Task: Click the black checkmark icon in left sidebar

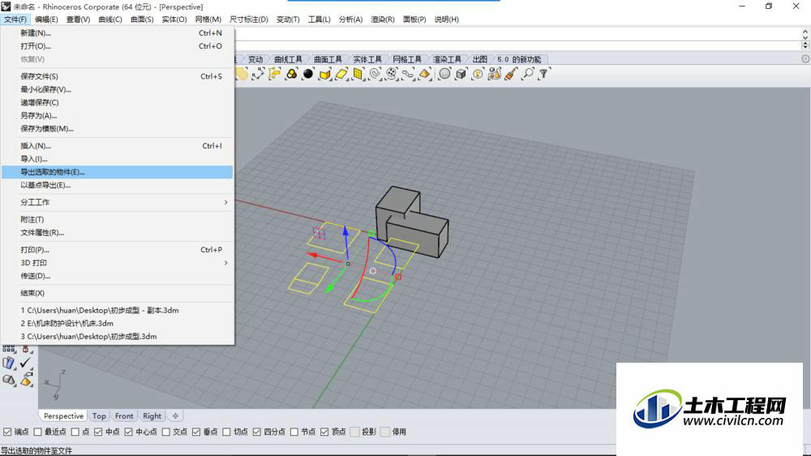Action: coord(25,363)
